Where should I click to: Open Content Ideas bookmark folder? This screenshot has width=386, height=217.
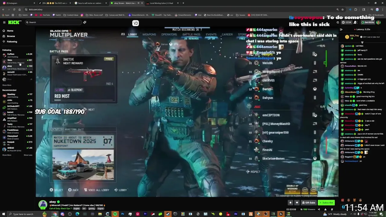tap(71, 15)
